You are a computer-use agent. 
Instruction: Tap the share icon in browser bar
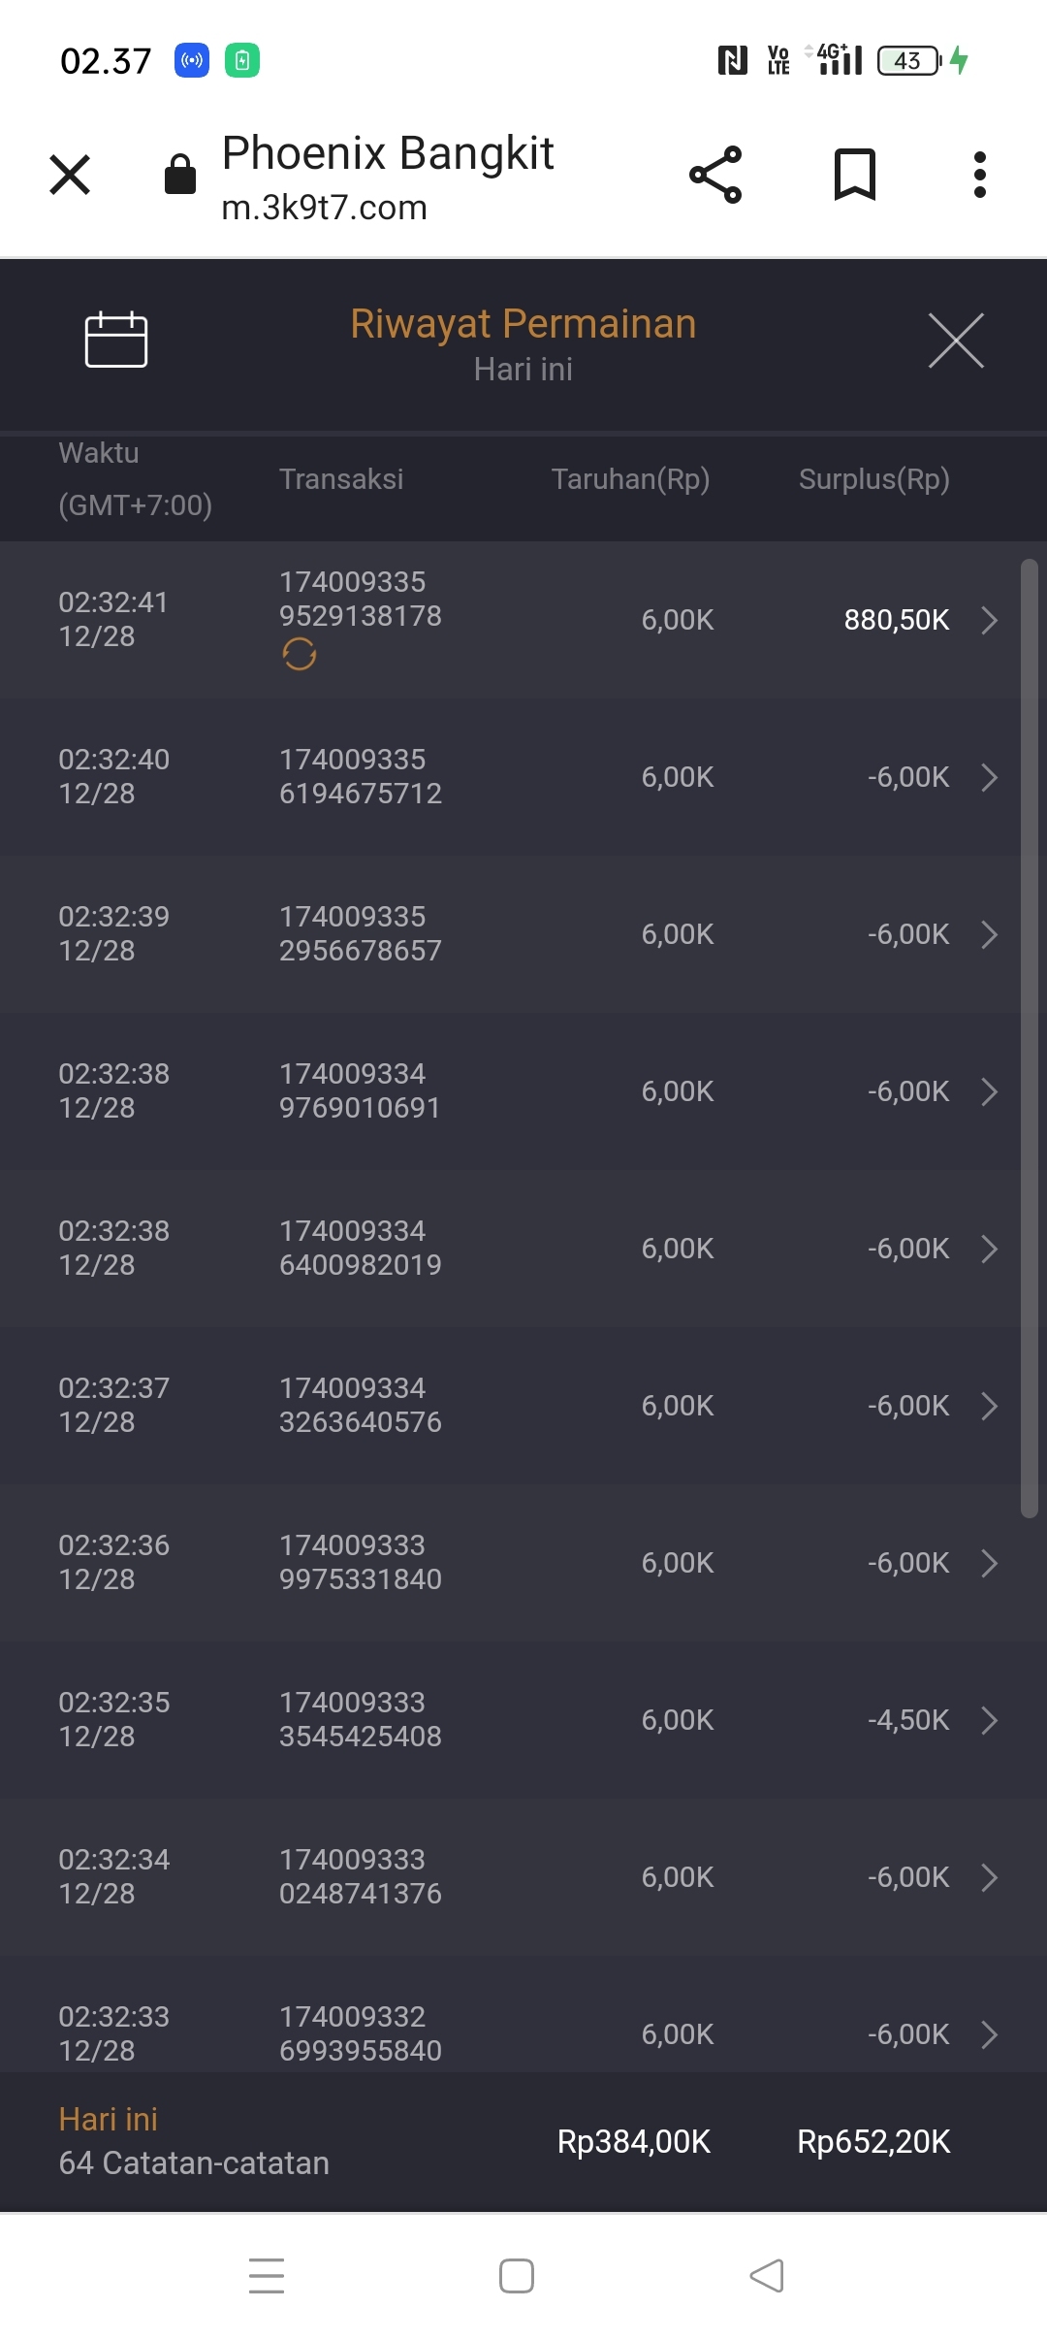click(x=715, y=175)
